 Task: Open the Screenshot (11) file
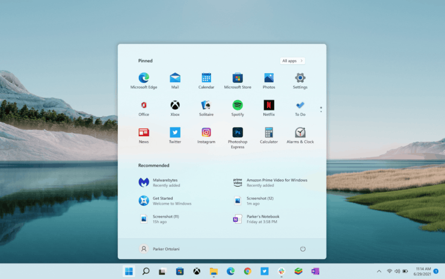click(x=159, y=219)
